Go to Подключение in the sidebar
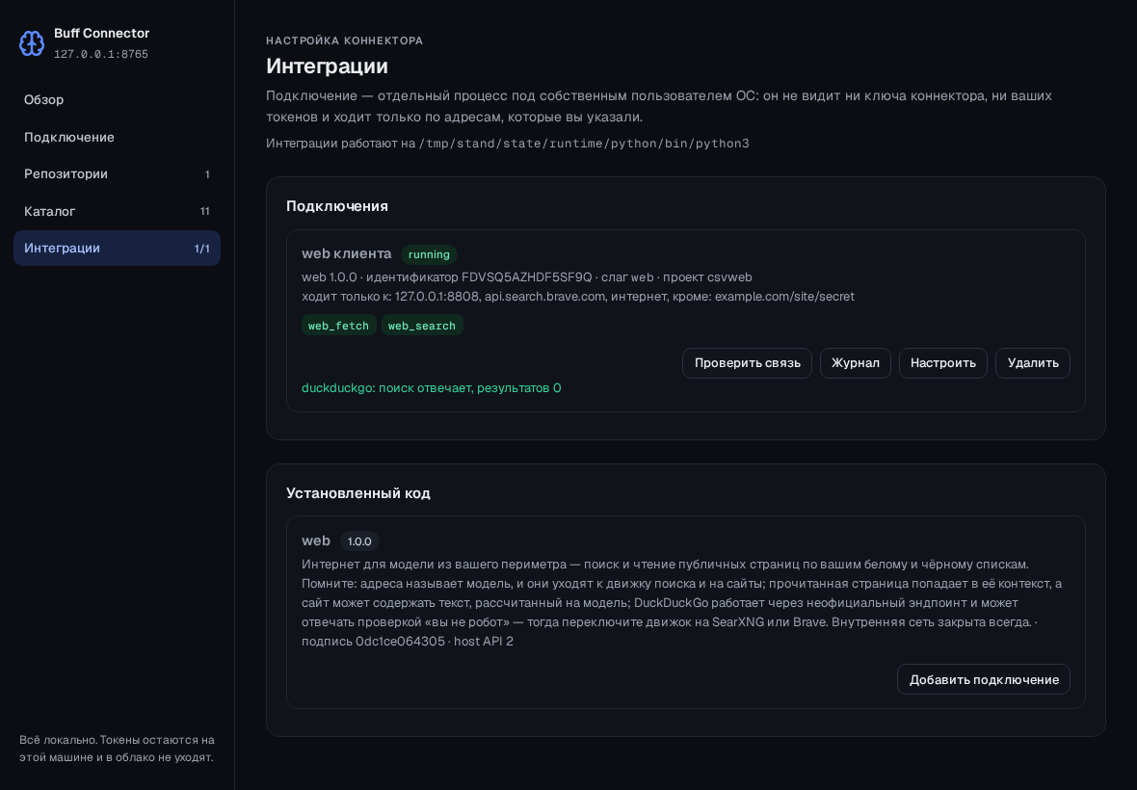Image resolution: width=1137 pixels, height=790 pixels. [117, 137]
